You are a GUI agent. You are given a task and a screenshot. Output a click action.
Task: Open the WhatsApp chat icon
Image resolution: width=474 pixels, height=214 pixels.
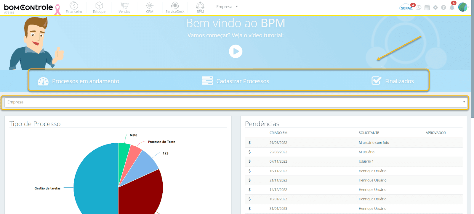coord(419,7)
